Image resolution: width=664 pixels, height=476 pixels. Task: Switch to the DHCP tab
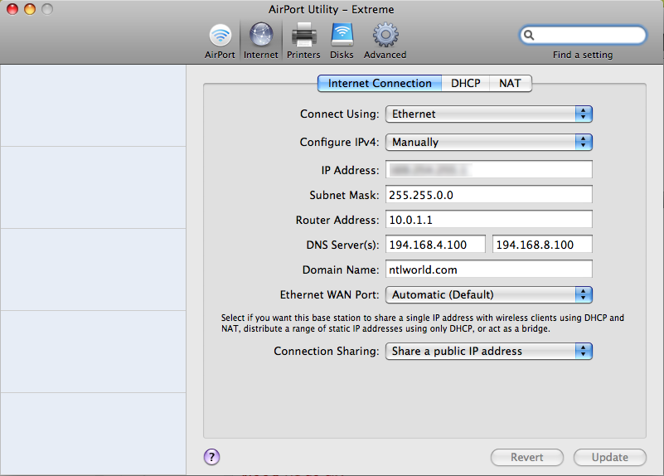tap(465, 83)
